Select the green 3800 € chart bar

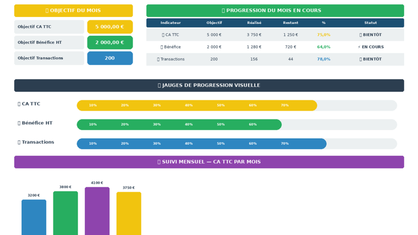(x=65, y=214)
